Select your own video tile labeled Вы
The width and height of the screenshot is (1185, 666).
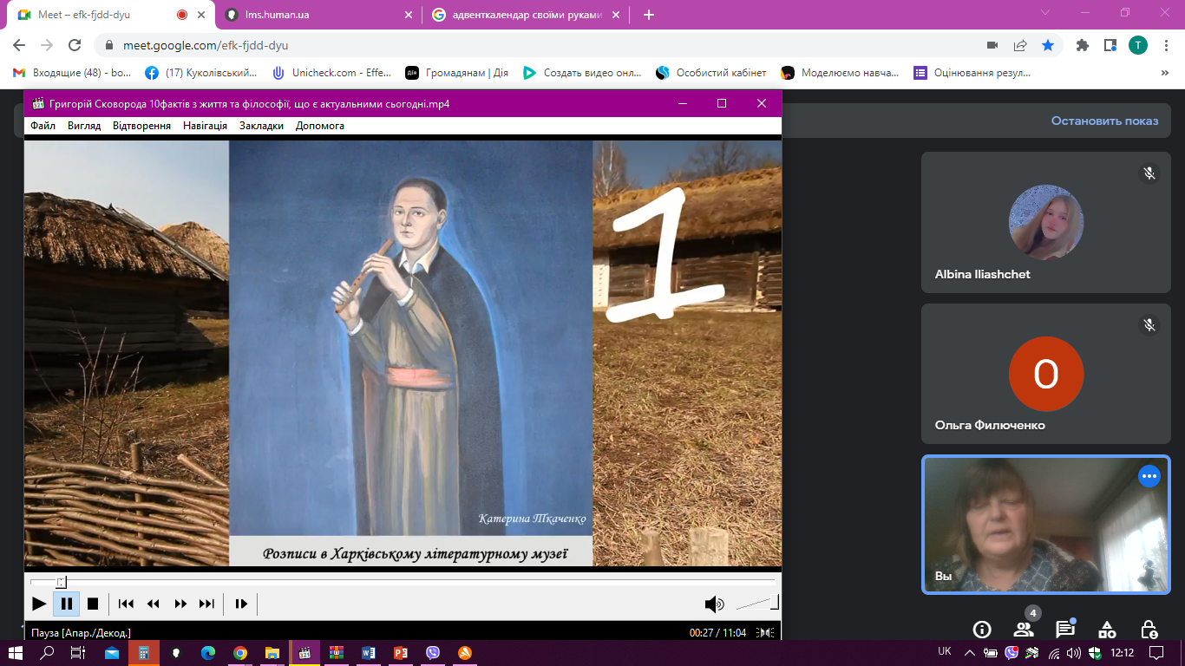(1046, 525)
